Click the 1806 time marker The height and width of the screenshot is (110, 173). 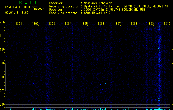point(101,24)
